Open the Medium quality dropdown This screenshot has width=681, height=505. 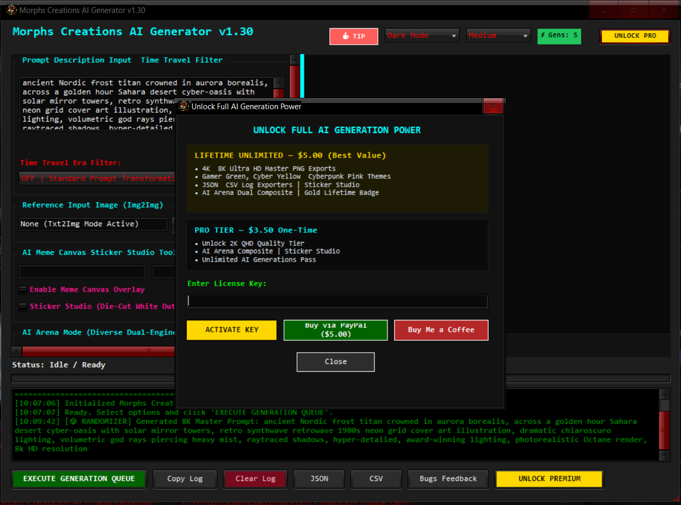click(x=498, y=35)
